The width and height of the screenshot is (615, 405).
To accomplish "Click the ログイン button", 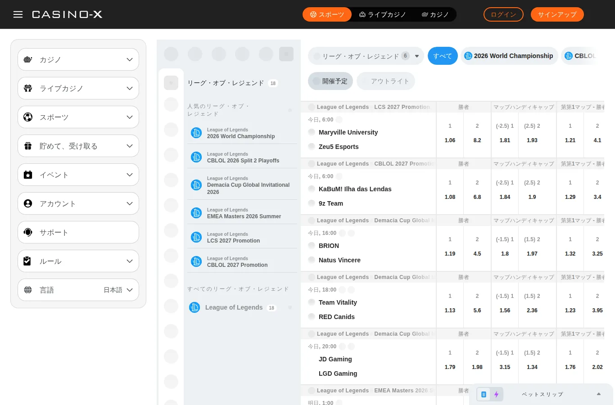I will pos(503,14).
